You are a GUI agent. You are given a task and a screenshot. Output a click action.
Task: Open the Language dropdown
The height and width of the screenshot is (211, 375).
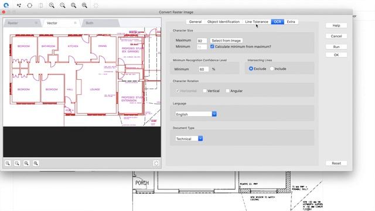pos(196,114)
